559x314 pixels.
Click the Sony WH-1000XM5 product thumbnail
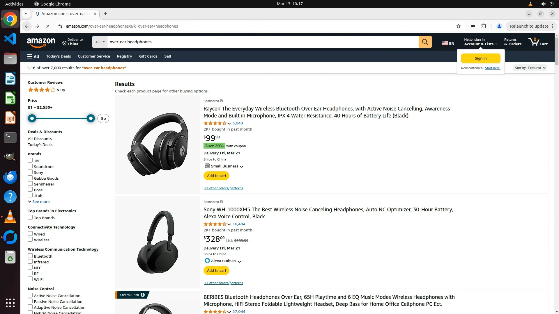click(158, 242)
